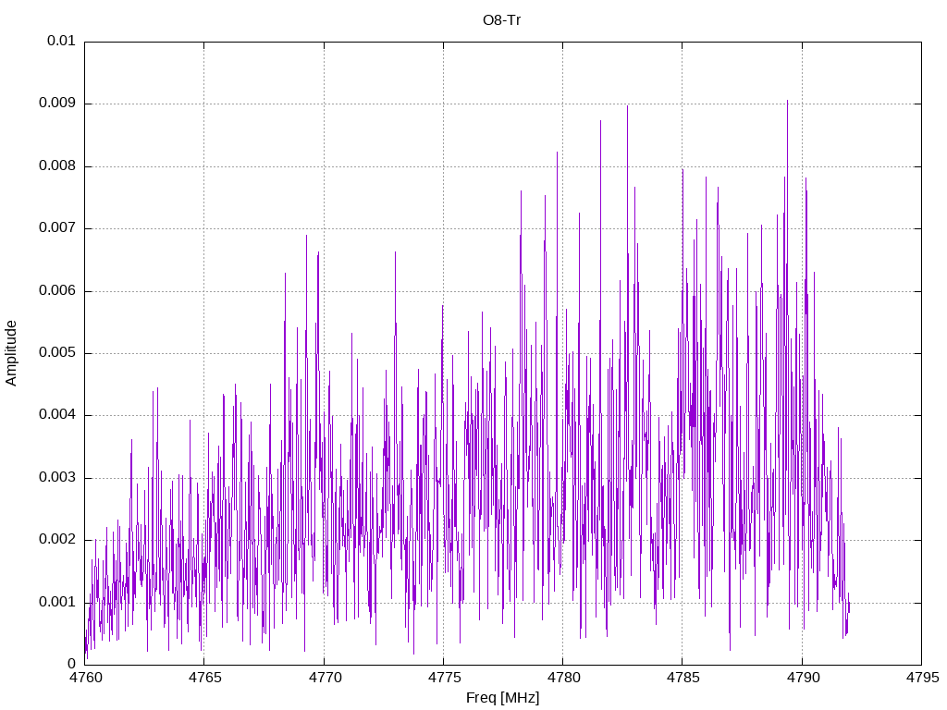947x710 pixels.
Task: Click the x-axis tick label 4775
Action: click(444, 678)
